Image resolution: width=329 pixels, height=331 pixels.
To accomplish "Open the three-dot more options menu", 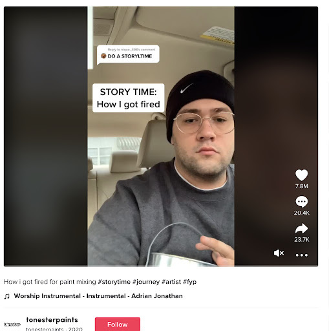I will coord(302,255).
